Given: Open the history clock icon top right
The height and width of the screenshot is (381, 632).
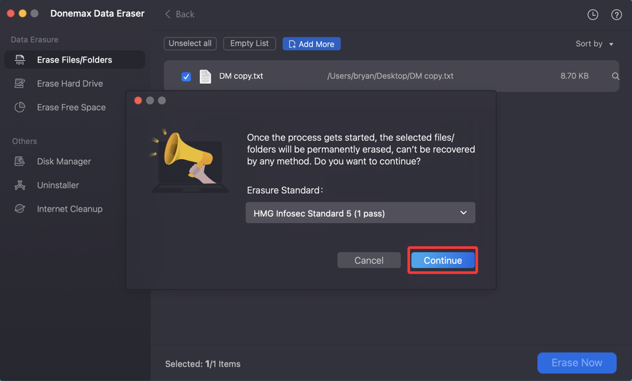Looking at the screenshot, I should 593,14.
